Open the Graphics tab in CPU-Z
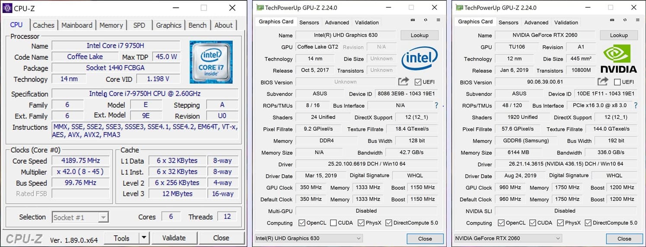Viewport: 646px width, 247px height. point(169,25)
